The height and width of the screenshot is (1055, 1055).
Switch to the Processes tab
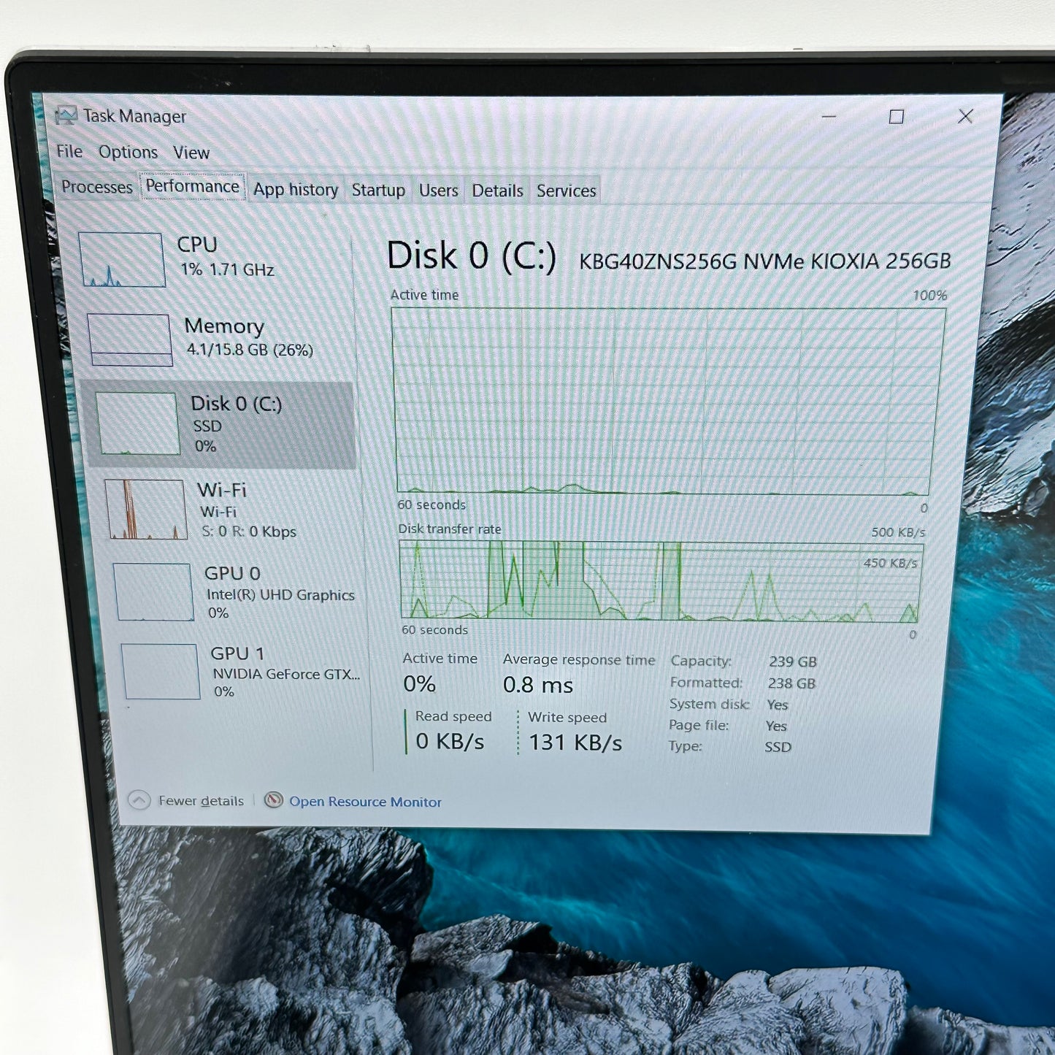(96, 187)
